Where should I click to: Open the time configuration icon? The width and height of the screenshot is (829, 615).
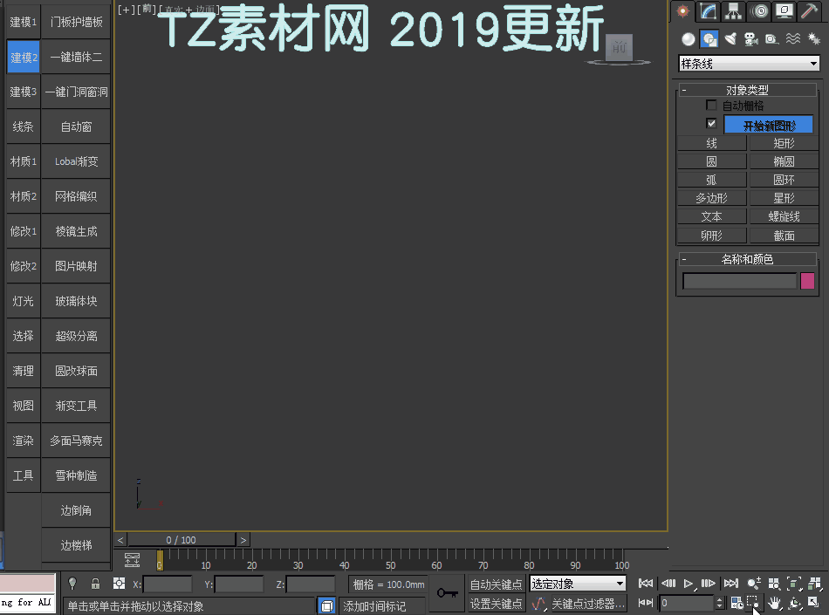tap(737, 603)
